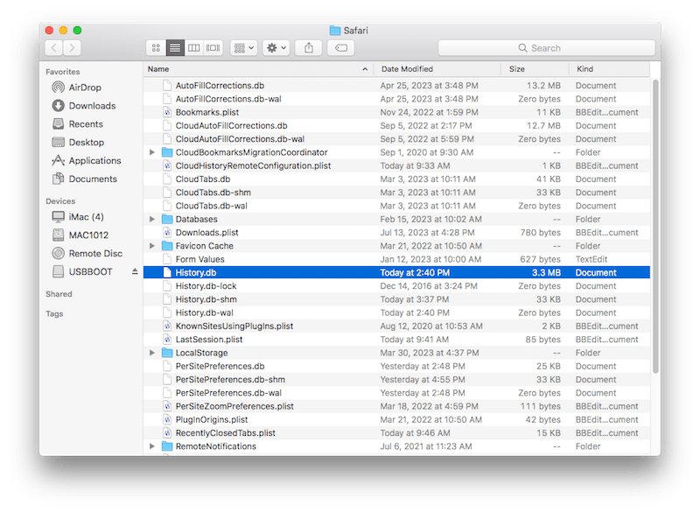Select Cover Flow view button
The width and height of the screenshot is (700, 512).
coord(213,47)
